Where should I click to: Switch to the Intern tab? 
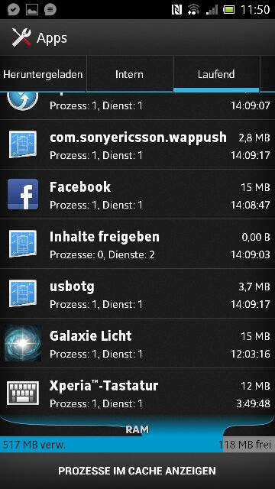[129, 74]
